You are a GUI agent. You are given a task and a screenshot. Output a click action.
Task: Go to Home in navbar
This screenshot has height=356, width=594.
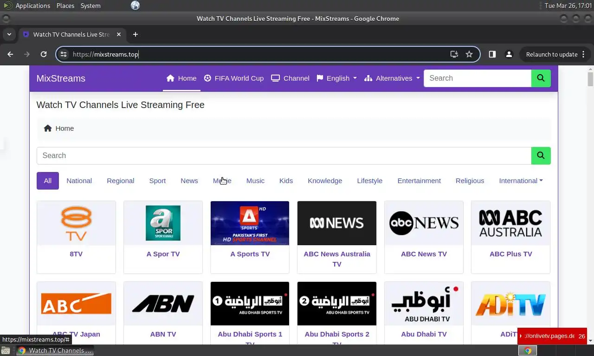tap(181, 78)
